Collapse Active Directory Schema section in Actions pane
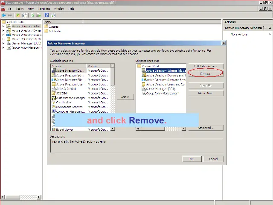The width and height of the screenshot is (273, 205). 270,28
